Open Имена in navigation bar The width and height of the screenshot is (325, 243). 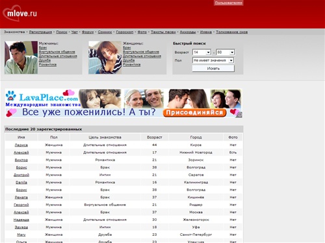coord(206,32)
